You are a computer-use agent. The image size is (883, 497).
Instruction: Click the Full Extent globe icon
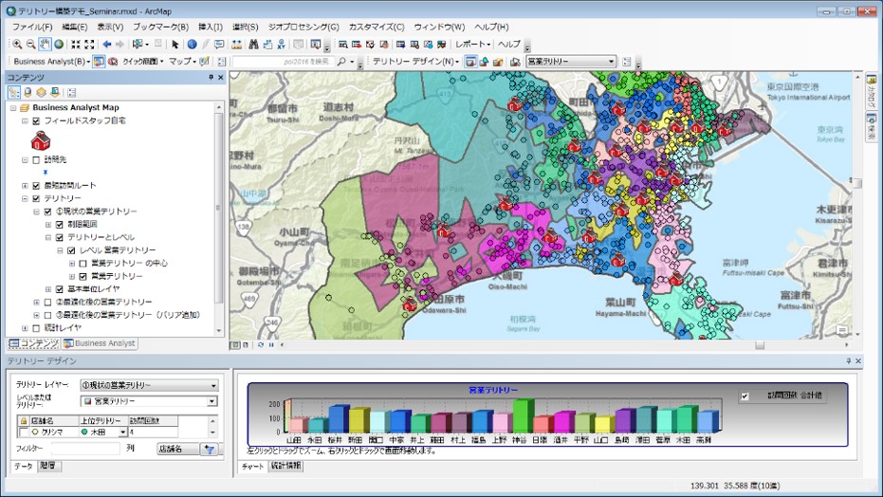(59, 45)
